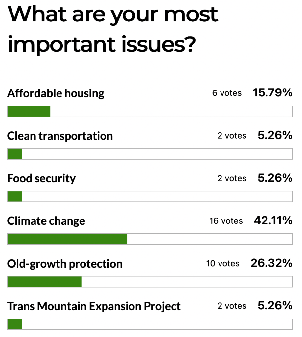This screenshot has width=302, height=337.
Task: Select the Old-growth protection option label
Action: (65, 264)
